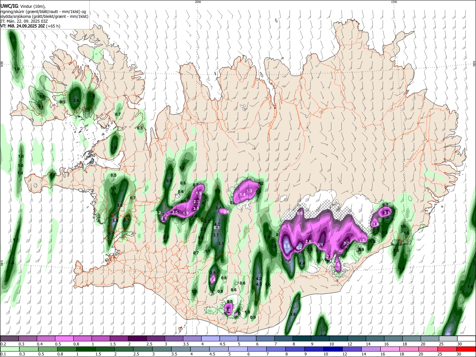Screen dimensions: 476x357
Task: Click the 5.9 precipitation value on the map
Action: 287,247
